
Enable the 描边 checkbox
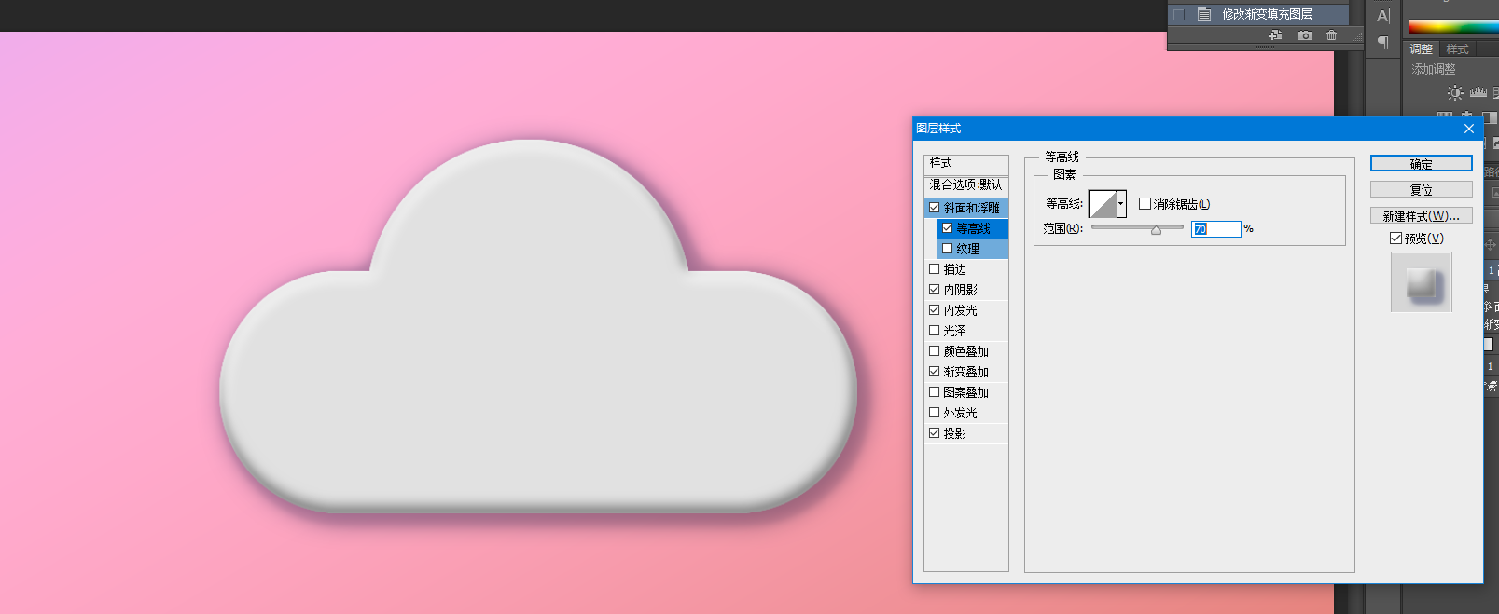tap(935, 269)
